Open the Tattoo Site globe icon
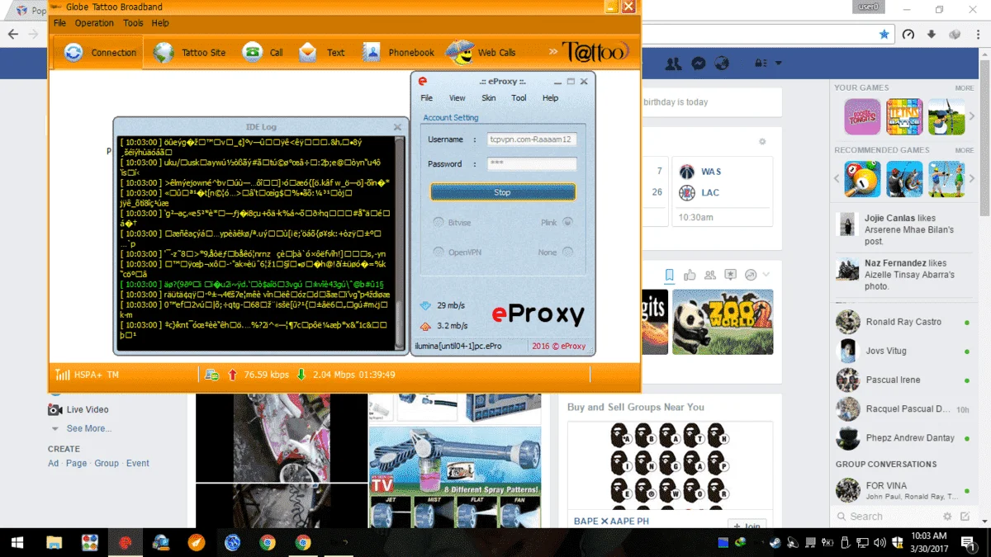 (164, 53)
